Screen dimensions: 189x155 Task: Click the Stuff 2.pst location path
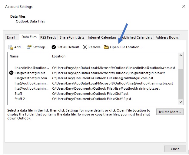click(91, 99)
